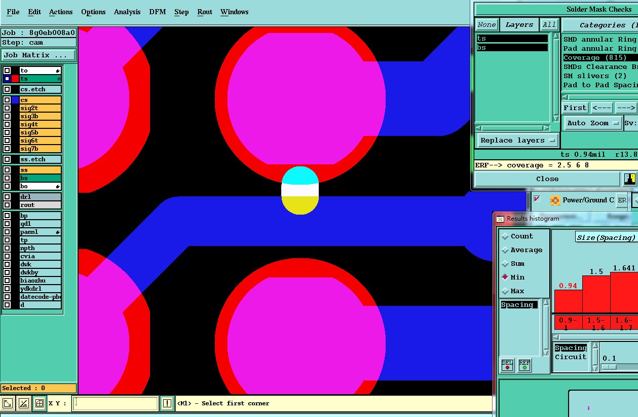Open the Replace layers dropdown
The width and height of the screenshot is (638, 417).
517,141
